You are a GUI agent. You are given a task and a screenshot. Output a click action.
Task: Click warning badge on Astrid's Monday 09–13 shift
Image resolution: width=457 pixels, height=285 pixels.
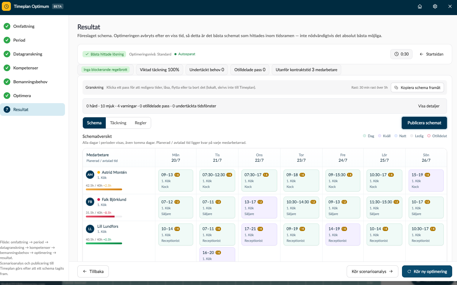(177, 175)
